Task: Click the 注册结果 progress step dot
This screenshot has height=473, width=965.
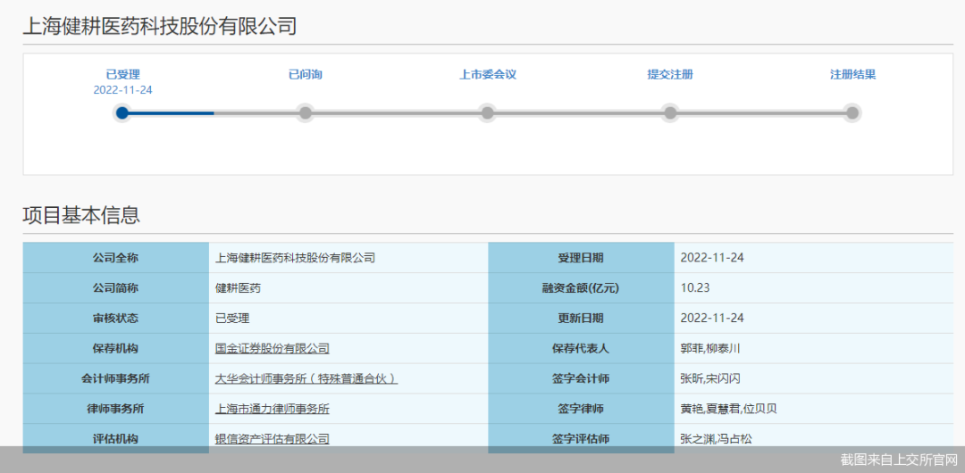Action: [x=852, y=113]
